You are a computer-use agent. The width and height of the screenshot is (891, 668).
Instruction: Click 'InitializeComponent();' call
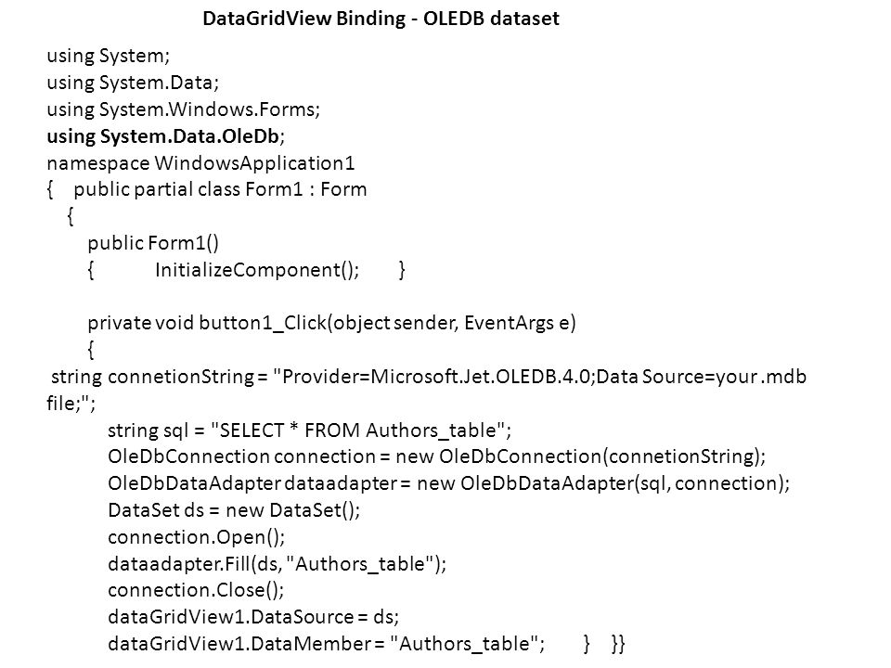pos(257,270)
